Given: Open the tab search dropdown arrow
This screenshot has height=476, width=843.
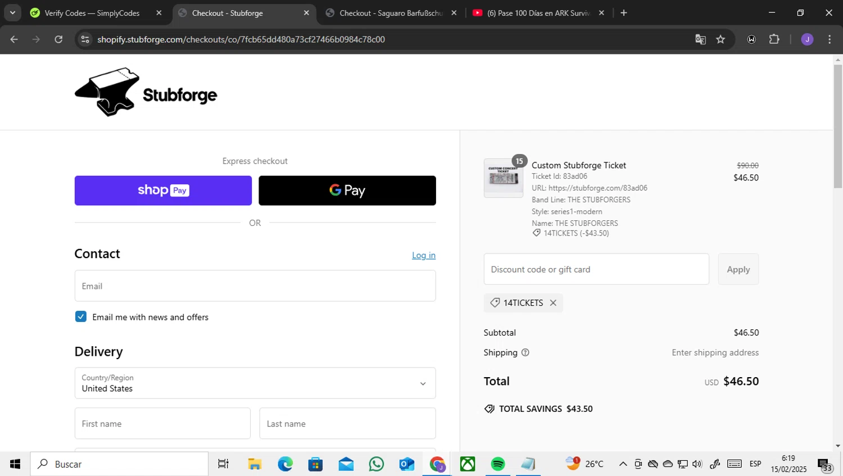Looking at the screenshot, I should pyautogui.click(x=12, y=13).
